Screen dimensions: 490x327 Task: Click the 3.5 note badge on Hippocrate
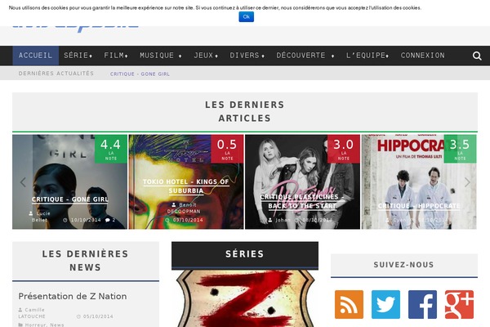[460, 149]
